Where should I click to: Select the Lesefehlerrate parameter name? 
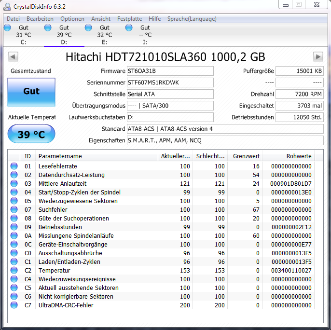tap(57, 166)
